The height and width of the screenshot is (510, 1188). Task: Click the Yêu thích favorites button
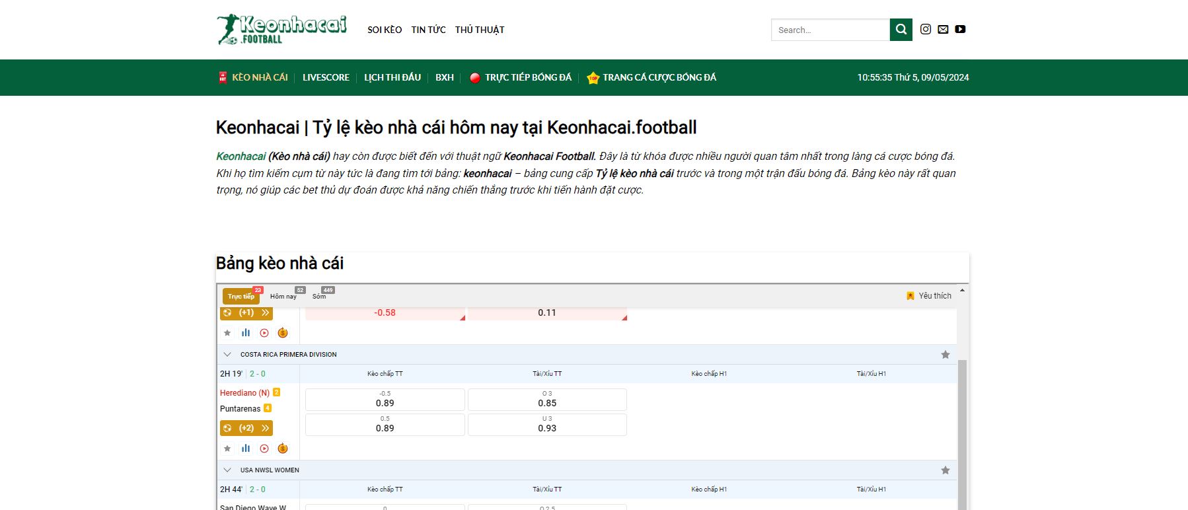coord(929,296)
